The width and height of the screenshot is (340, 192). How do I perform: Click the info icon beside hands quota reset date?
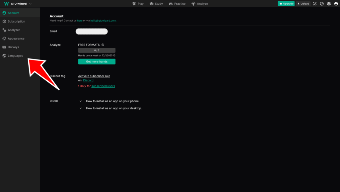(114, 55)
